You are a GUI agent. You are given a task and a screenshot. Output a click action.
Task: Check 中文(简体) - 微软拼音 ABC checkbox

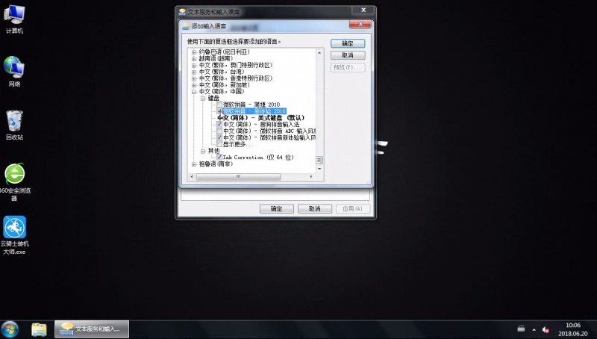point(219,131)
